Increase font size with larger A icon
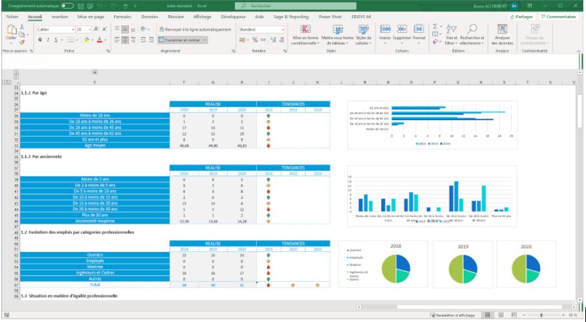The image size is (586, 322). [97, 29]
